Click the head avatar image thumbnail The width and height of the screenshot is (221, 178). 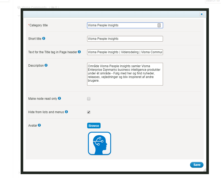tap(100, 143)
